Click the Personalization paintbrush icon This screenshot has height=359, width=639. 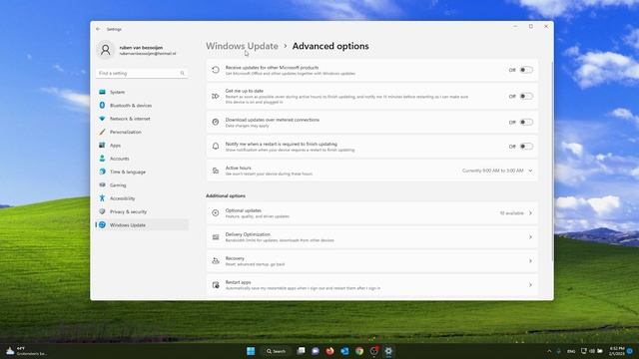(x=102, y=132)
